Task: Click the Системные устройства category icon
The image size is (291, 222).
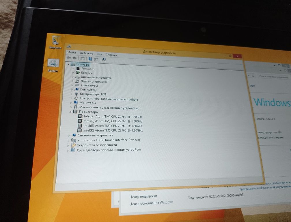Action: [x=74, y=135]
